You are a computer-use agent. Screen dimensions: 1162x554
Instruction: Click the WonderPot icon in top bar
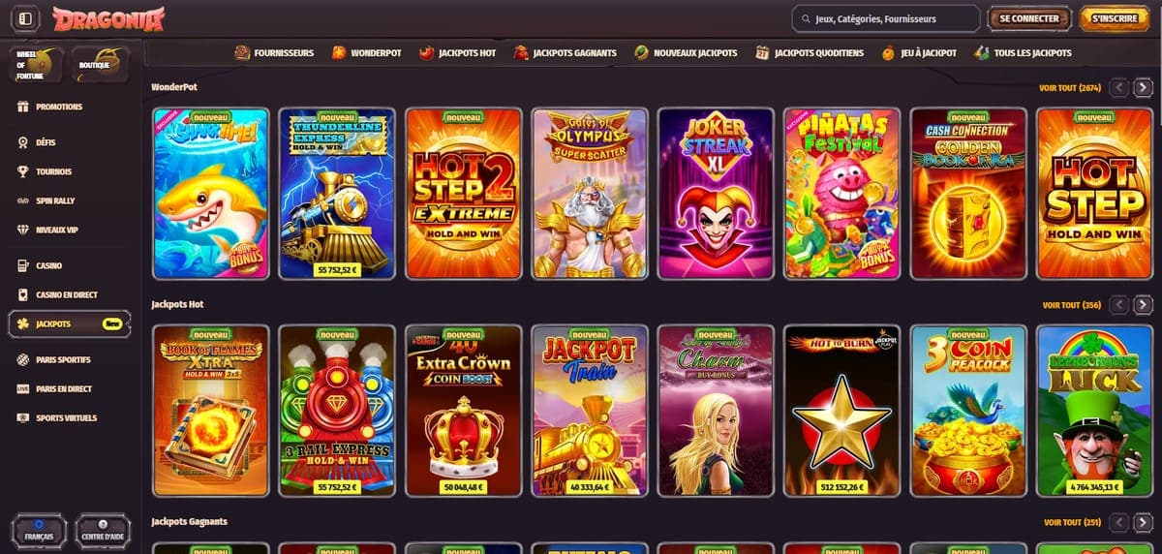tap(339, 52)
